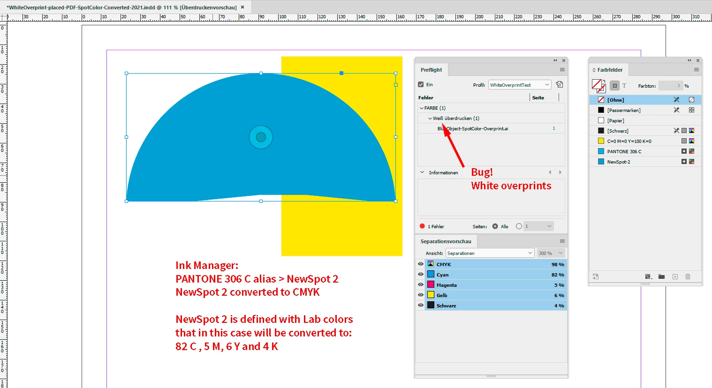
Task: Go to previous info with left arrow in Informationen
Action: pos(550,172)
